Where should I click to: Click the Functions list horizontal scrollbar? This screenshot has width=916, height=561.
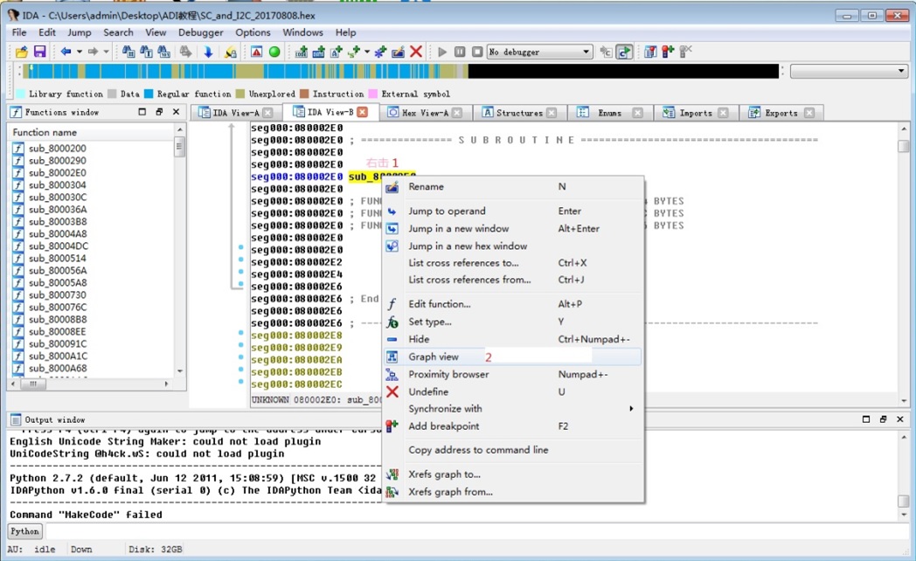pos(91,384)
